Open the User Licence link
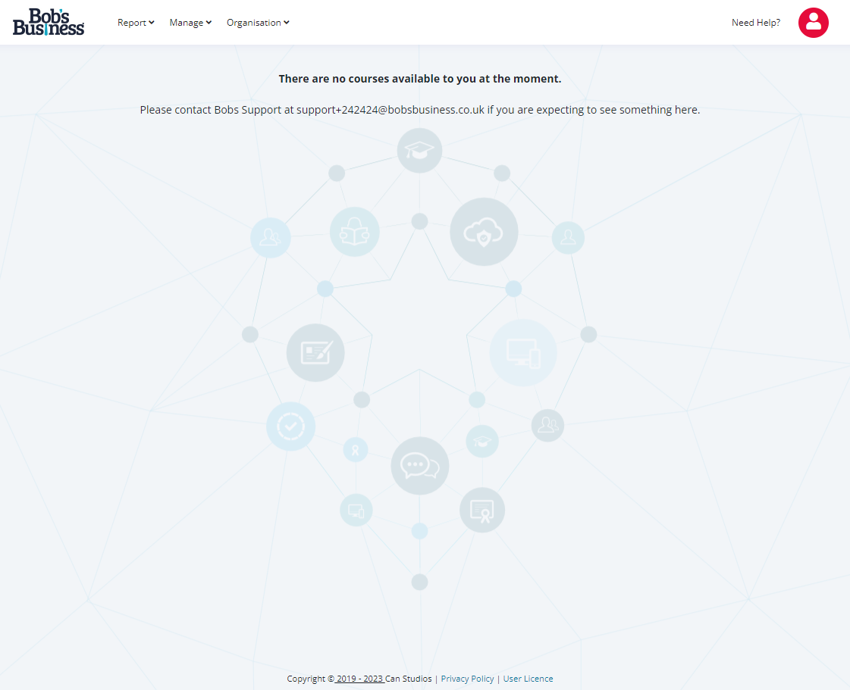The image size is (850, 690). click(x=528, y=679)
